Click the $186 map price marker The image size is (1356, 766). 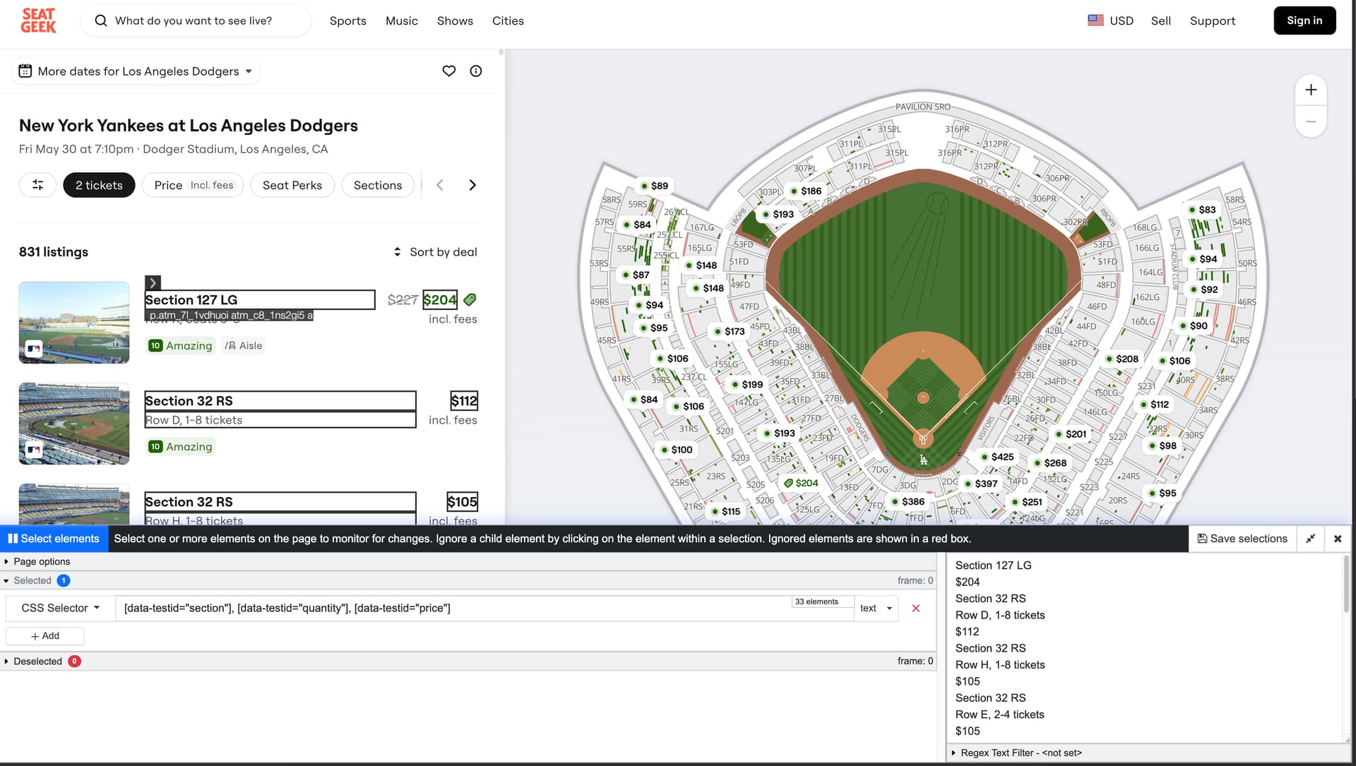coord(805,191)
